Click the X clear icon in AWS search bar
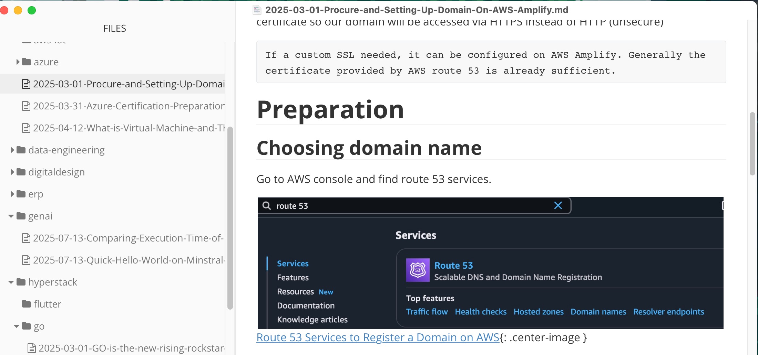Image resolution: width=758 pixels, height=355 pixels. tap(558, 205)
